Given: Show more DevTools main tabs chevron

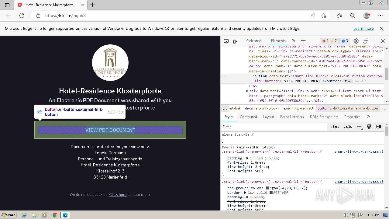Looking at the screenshot, I should 294,41.
